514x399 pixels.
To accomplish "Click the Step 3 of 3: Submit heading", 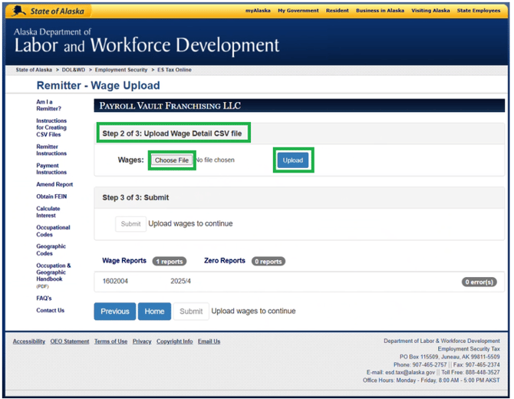I will [135, 198].
